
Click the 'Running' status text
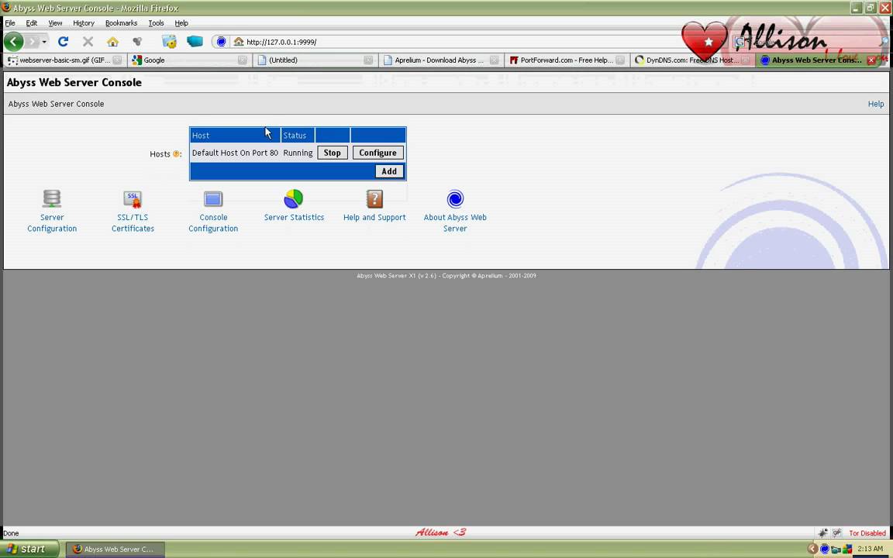click(298, 153)
